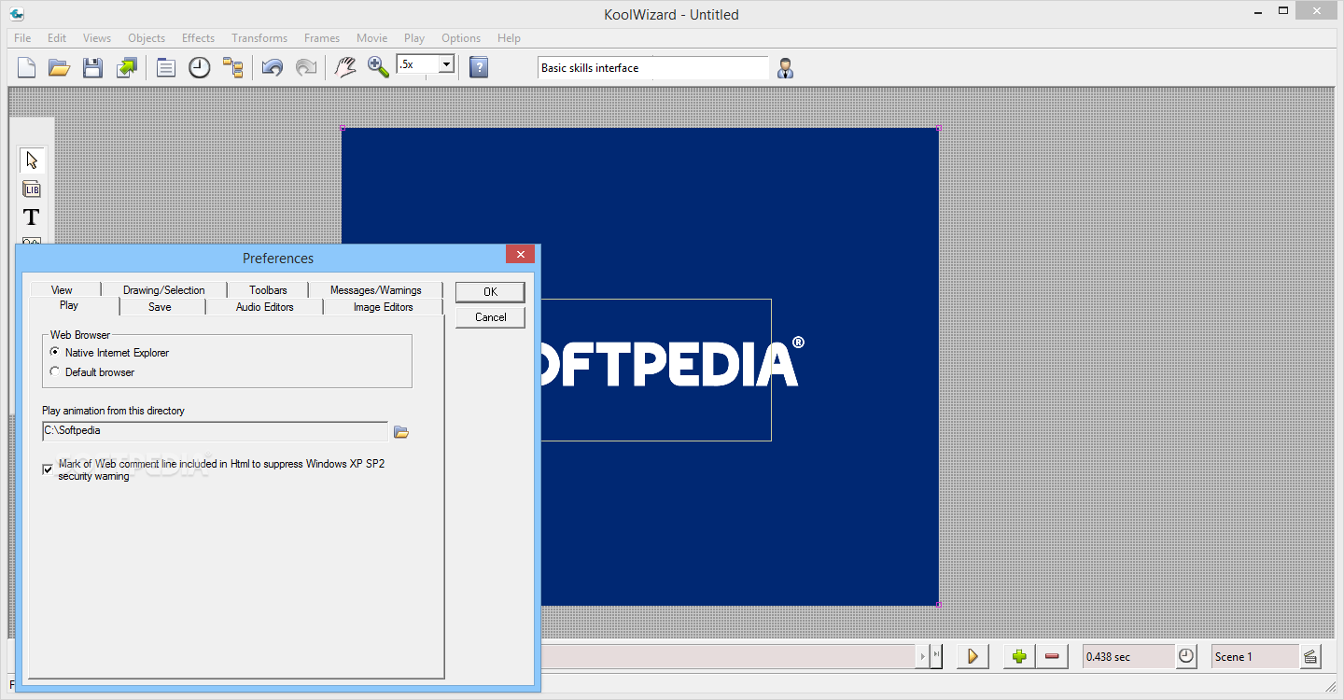Screen dimensions: 1344x700
Task: Open the Basic skills interface selector
Action: (653, 68)
